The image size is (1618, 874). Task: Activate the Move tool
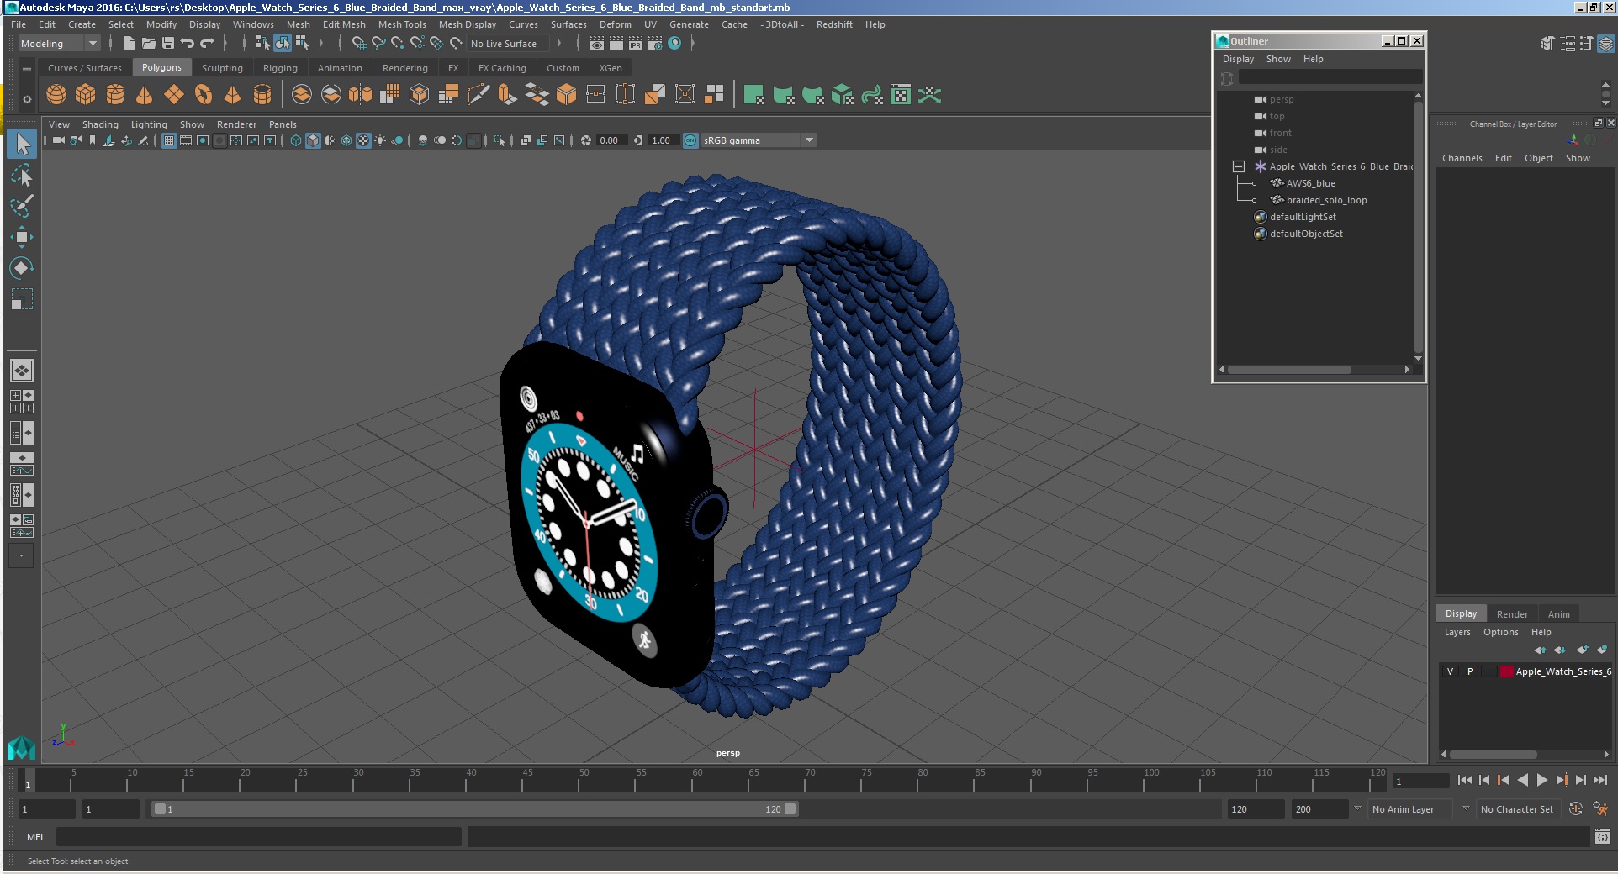(22, 237)
